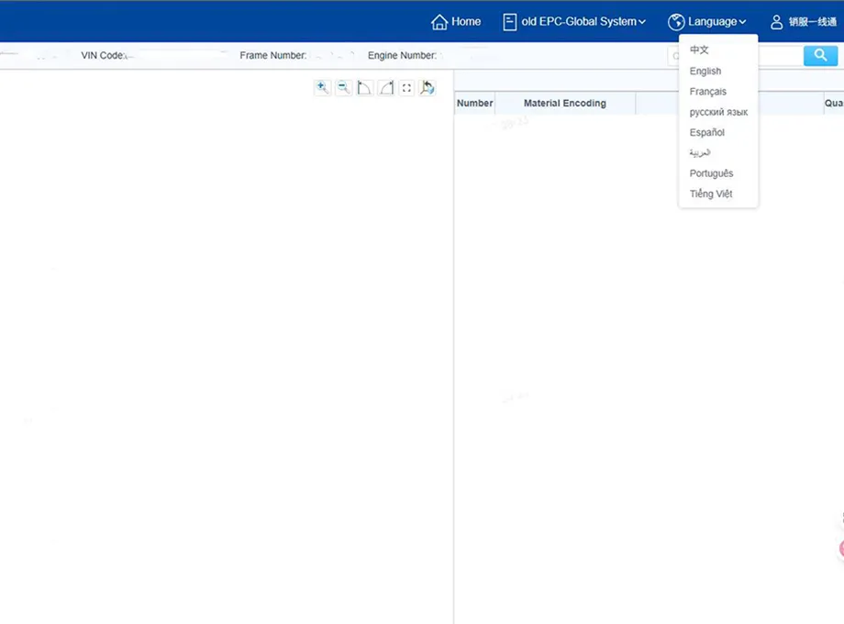This screenshot has height=624, width=844.
Task: Toggle fullscreen view of the diagram
Action: (406, 88)
